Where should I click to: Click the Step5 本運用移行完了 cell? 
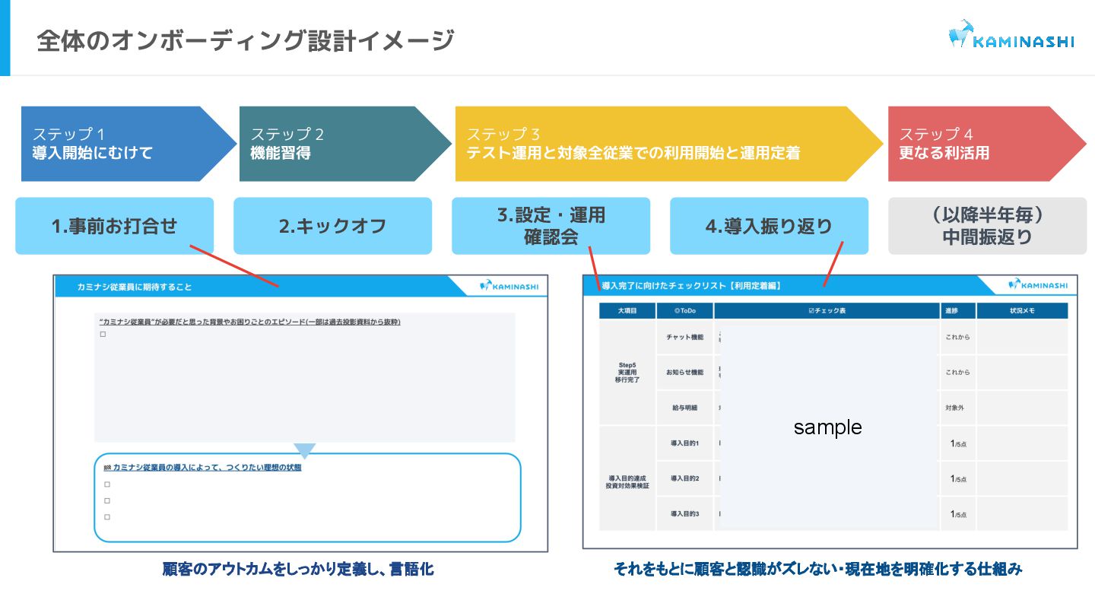pyautogui.click(x=627, y=373)
